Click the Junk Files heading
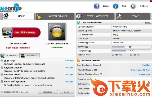 pyautogui.click(x=9, y=61)
